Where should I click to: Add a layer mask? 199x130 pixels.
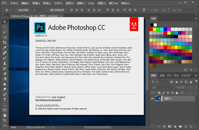[x=170, y=126]
